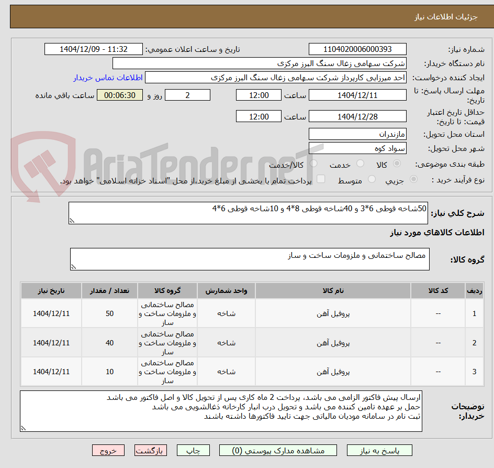Click the price validity time 12:00 field

tap(259, 116)
